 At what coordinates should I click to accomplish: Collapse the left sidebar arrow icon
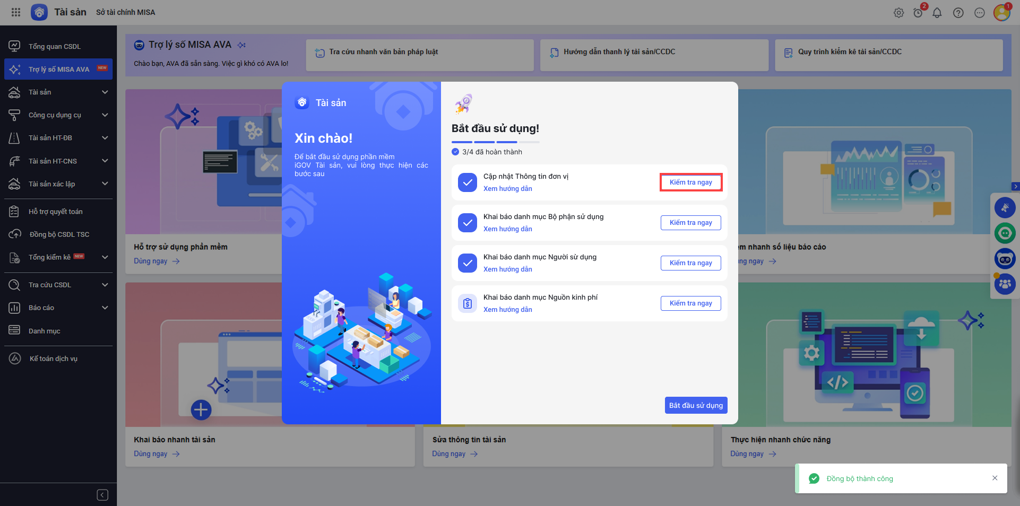tap(102, 495)
